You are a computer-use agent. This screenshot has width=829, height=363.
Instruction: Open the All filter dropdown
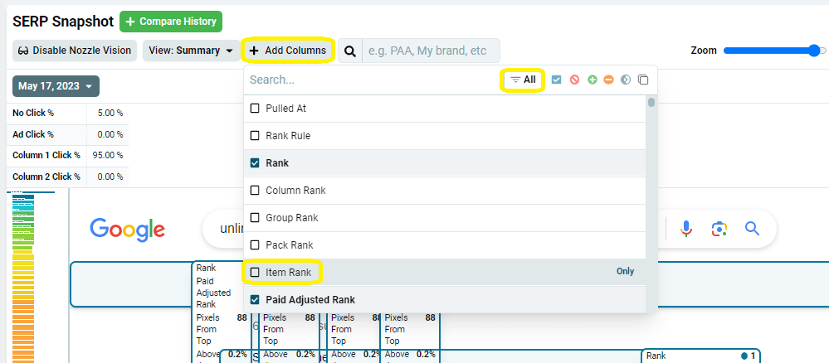click(x=523, y=80)
